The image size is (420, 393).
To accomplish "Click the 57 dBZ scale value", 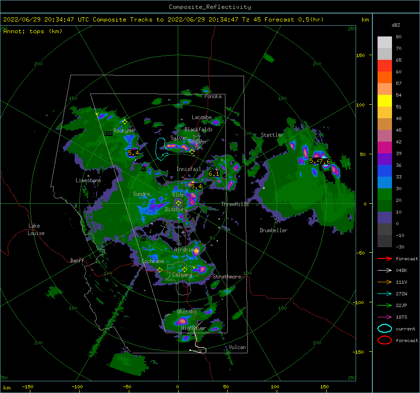I will click(x=399, y=84).
